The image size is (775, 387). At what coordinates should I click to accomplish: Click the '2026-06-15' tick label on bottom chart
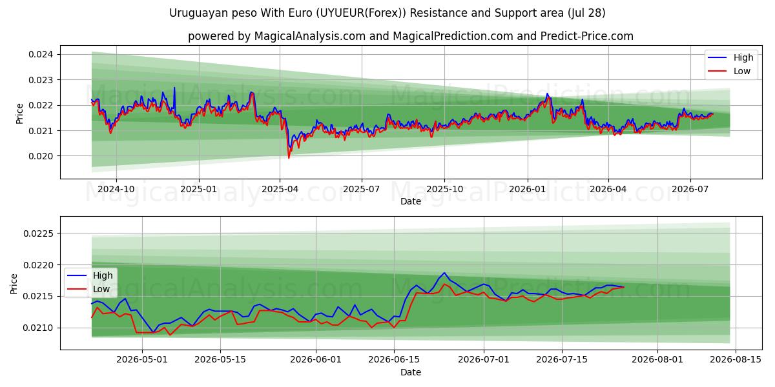point(394,360)
